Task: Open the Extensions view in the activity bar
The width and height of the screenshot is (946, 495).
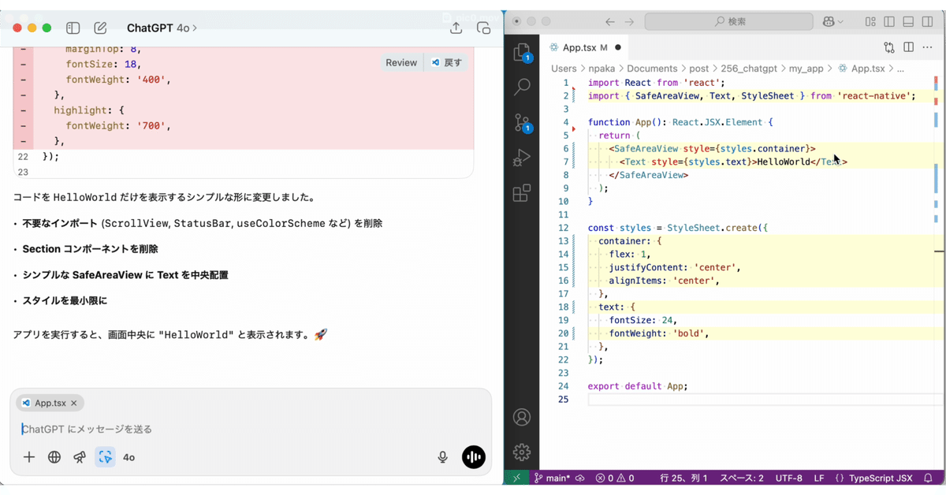Action: coord(522,193)
